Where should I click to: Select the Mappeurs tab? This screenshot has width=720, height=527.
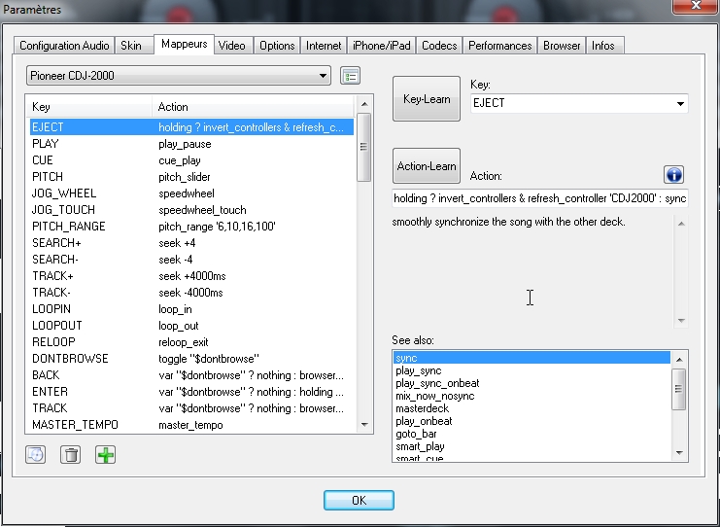(185, 44)
